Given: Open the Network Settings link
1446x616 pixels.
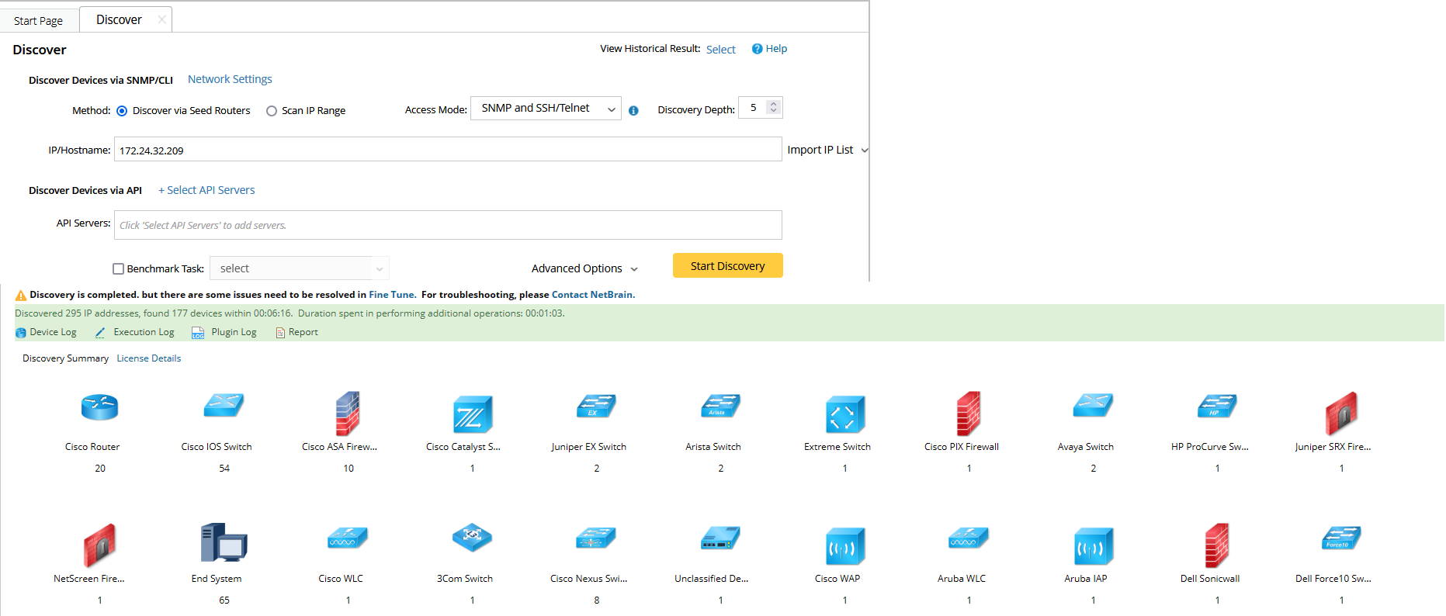Looking at the screenshot, I should pyautogui.click(x=230, y=79).
